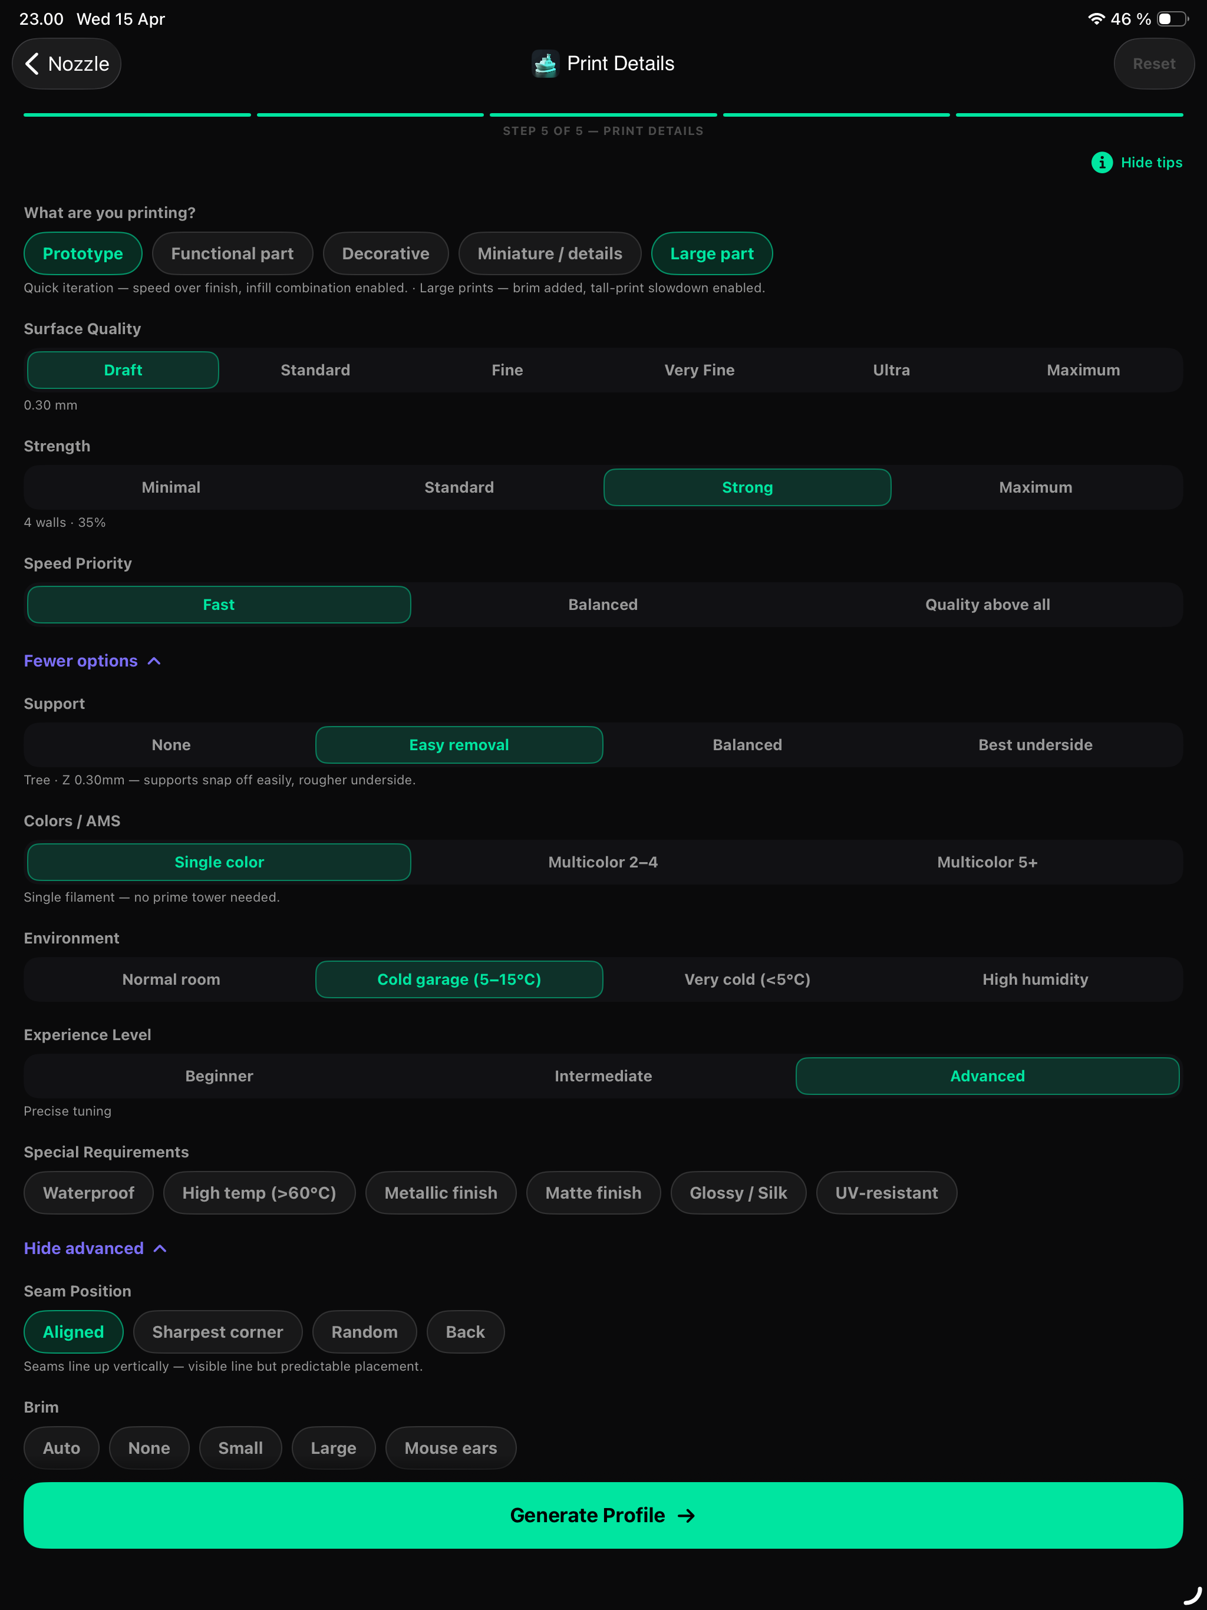1207x1610 pixels.
Task: Toggle the UV-resistant requirement chip
Action: [886, 1193]
